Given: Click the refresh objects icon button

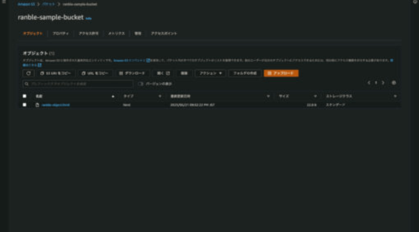Looking at the screenshot, I should click(x=28, y=73).
